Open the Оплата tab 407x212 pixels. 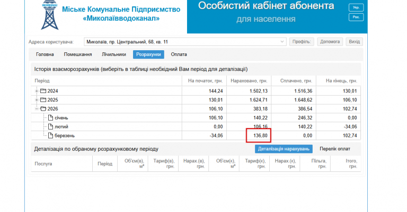(x=179, y=54)
